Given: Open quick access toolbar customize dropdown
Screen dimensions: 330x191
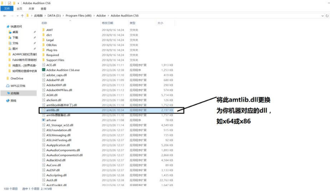Looking at the screenshot, I should click(x=18, y=3).
